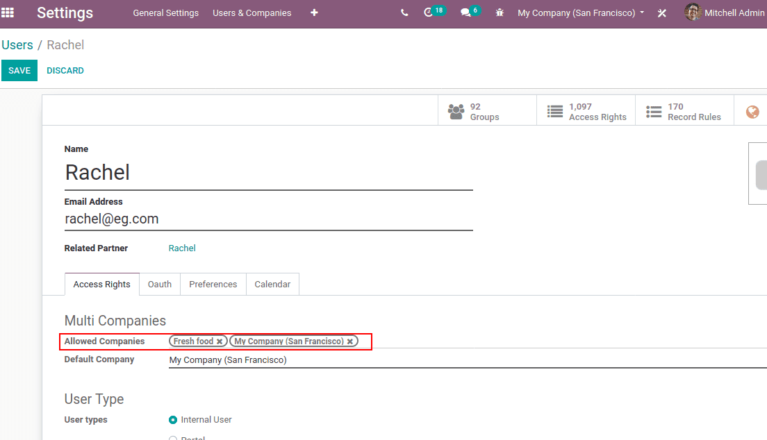Open 1,097 Access Rights stat button

tap(586, 112)
